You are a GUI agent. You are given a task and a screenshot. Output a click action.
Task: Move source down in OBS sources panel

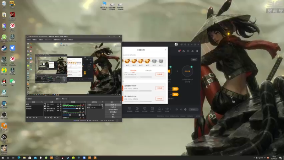coord(58,118)
